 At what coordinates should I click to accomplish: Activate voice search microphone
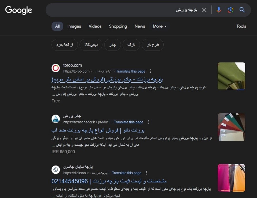tap(219, 9)
